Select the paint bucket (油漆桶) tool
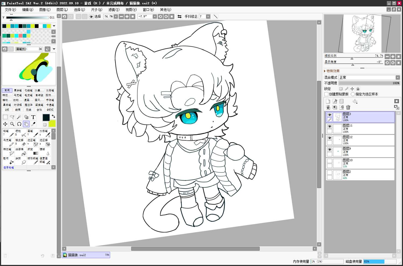 tap(21, 151)
